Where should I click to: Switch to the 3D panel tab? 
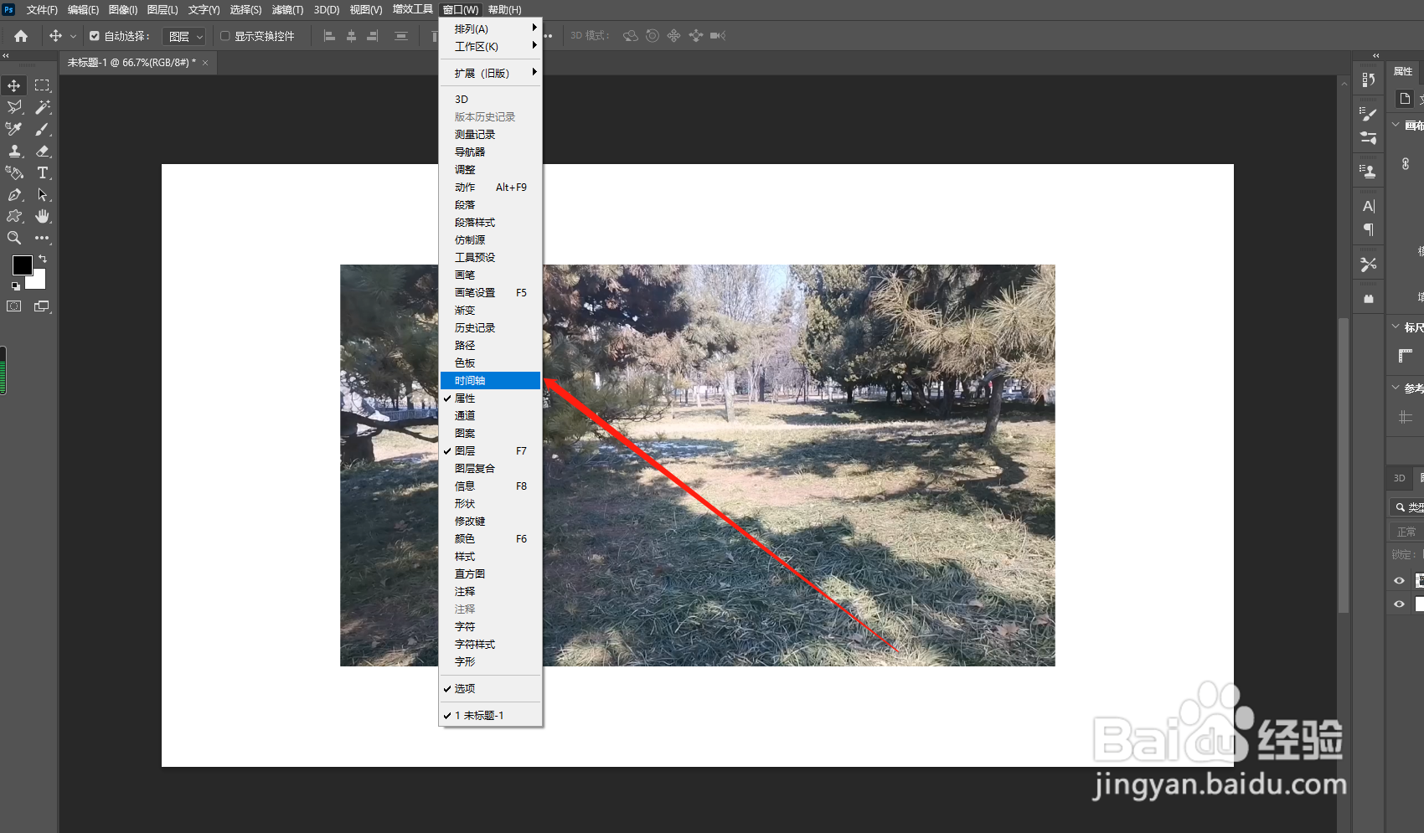pyautogui.click(x=1399, y=478)
